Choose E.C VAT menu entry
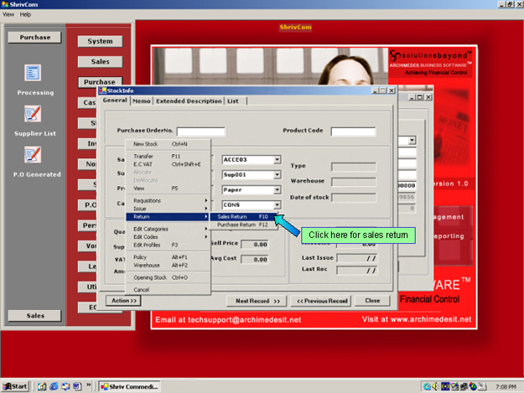This screenshot has width=524, height=393. pos(168,164)
